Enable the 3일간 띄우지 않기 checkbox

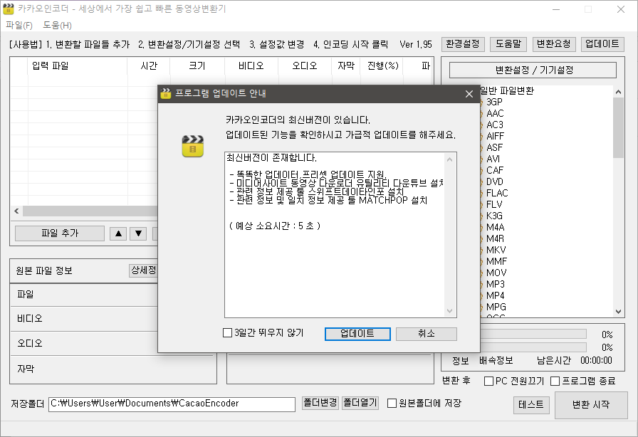click(227, 333)
